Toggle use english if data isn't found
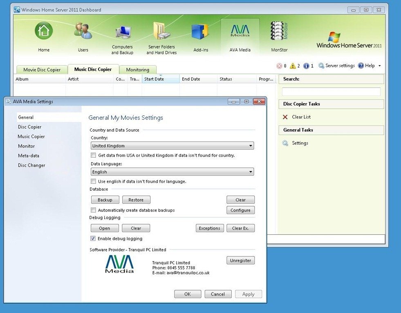This screenshot has height=313, width=401. 93,181
